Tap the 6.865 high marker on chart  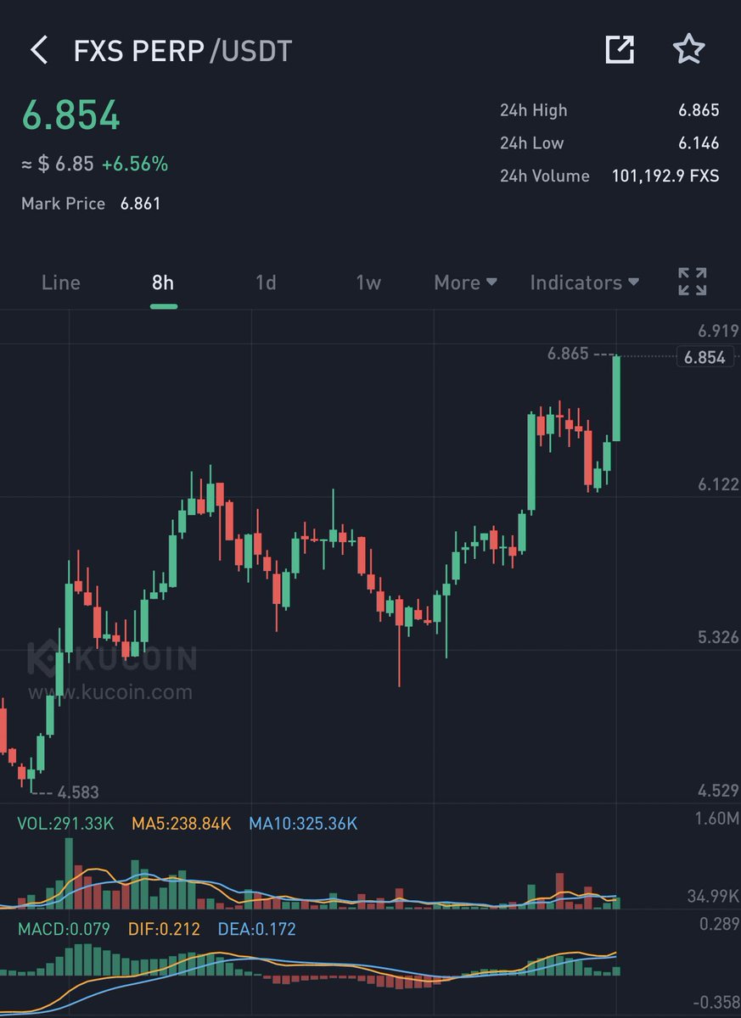pyautogui.click(x=568, y=355)
